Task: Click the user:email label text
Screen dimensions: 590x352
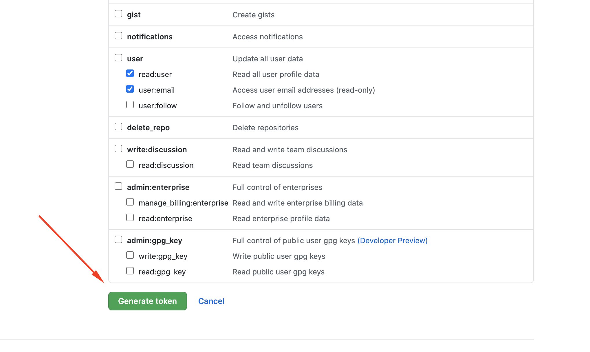Action: 157,90
